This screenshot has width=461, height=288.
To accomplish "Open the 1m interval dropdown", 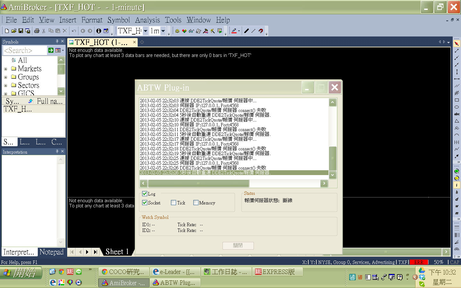I will coord(163,31).
